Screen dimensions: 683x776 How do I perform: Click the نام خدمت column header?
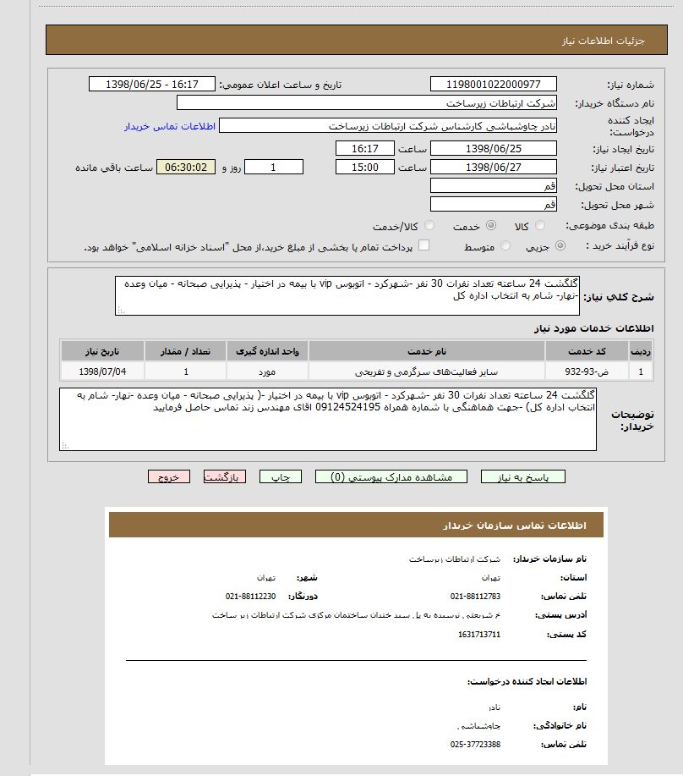pyautogui.click(x=426, y=350)
